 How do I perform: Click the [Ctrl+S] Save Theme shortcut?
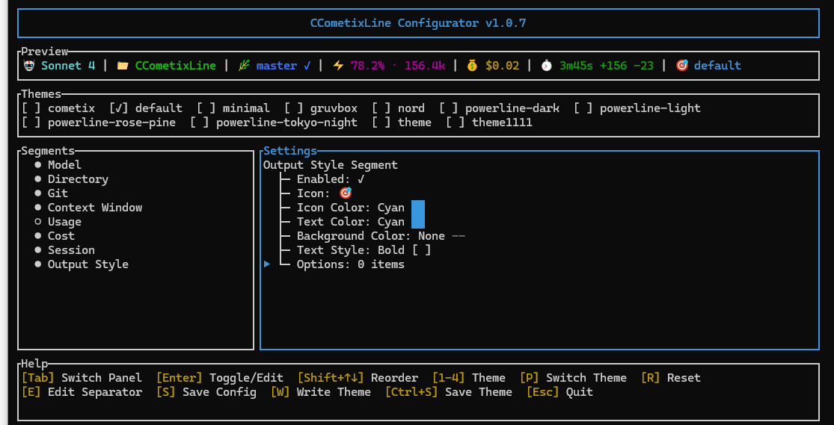coord(449,392)
